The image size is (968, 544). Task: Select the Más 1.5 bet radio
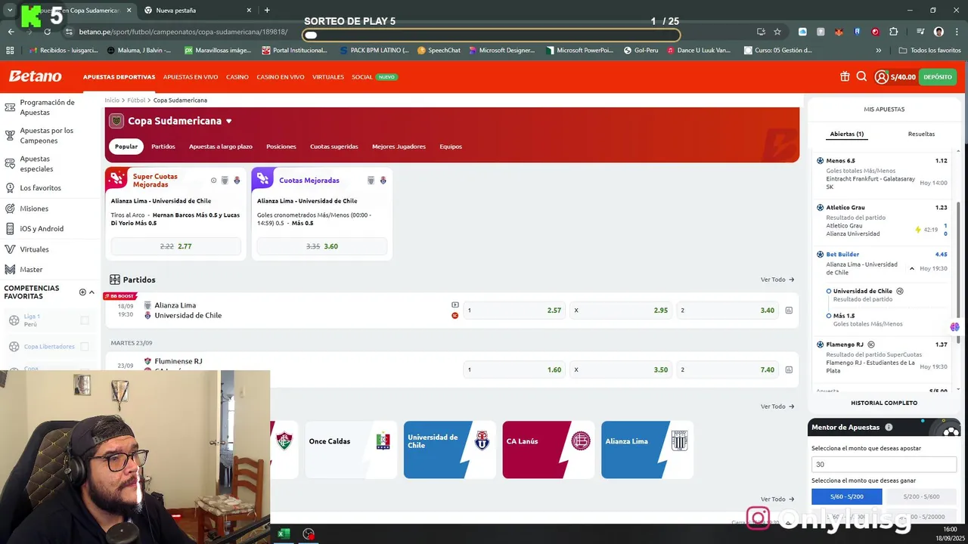pyautogui.click(x=829, y=316)
